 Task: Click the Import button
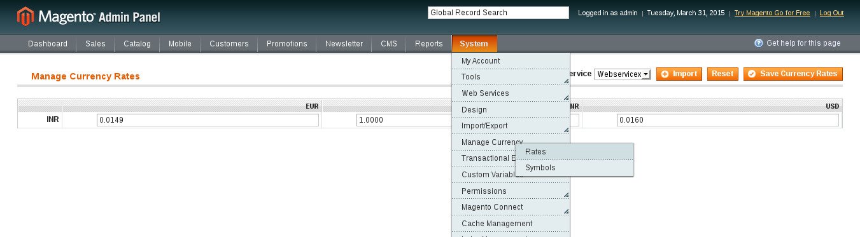[x=679, y=74]
